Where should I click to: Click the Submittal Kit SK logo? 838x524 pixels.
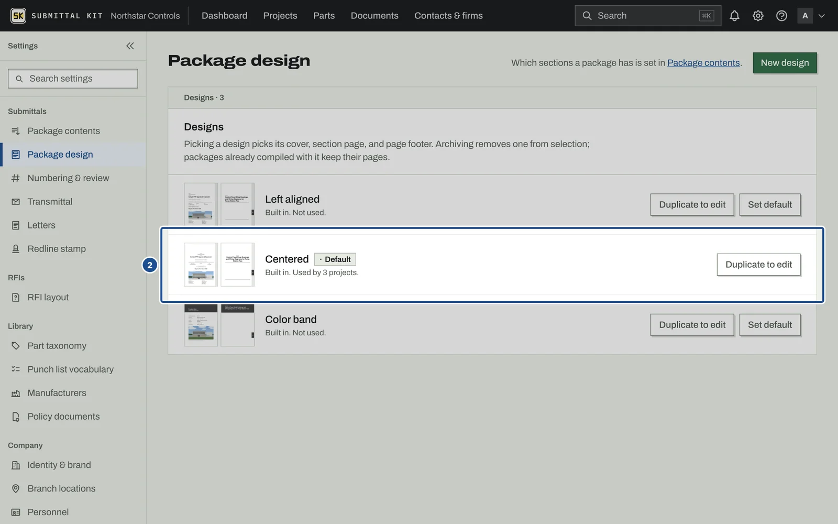coord(18,16)
